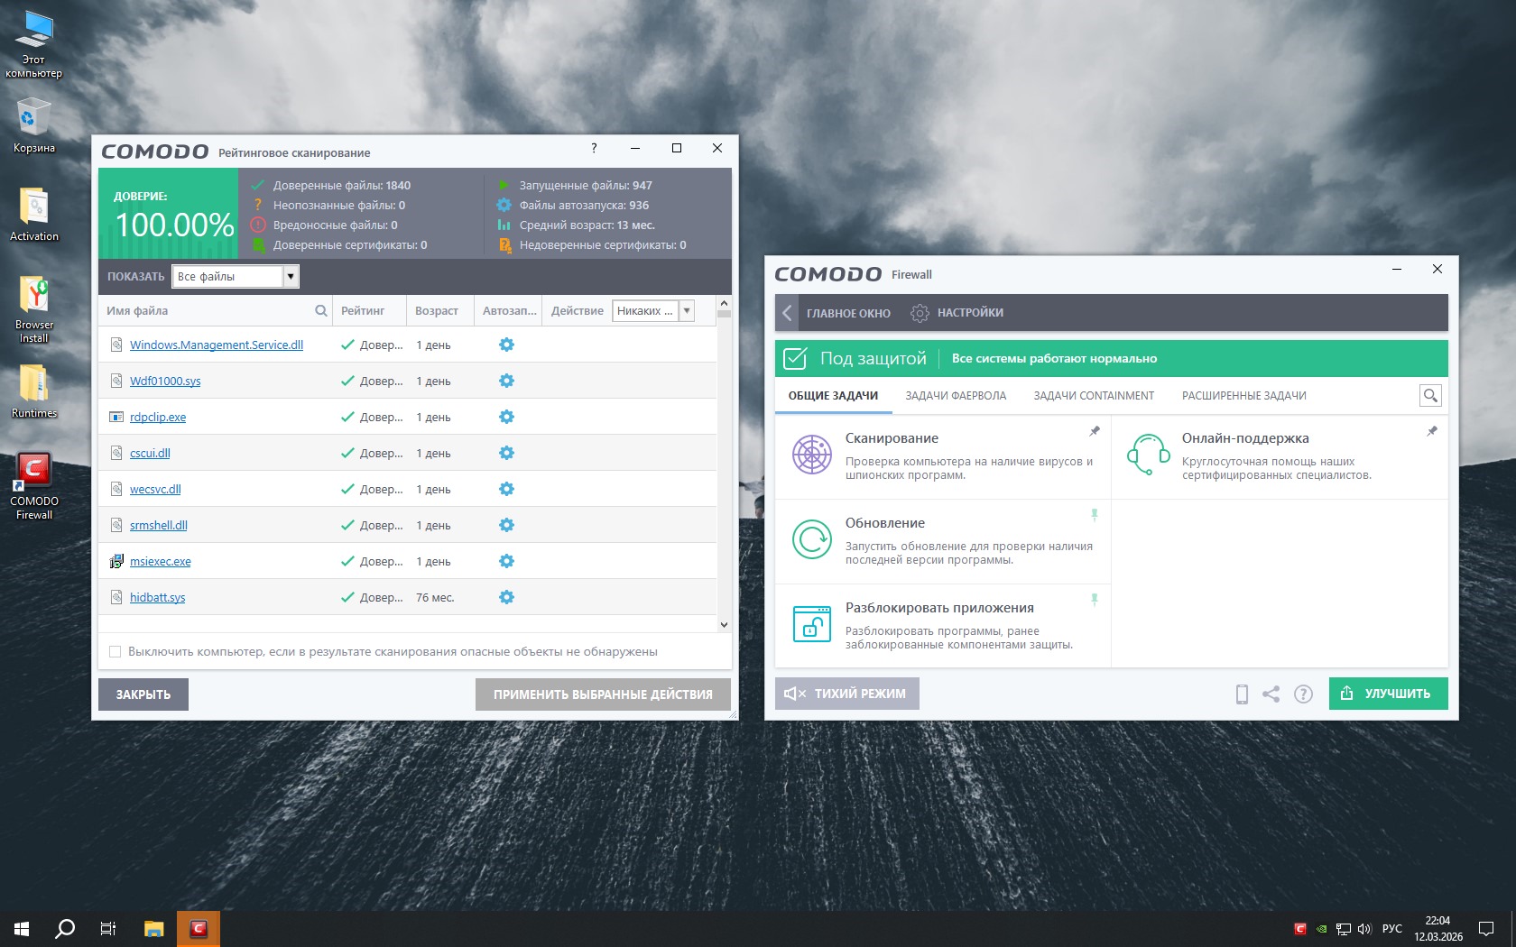The width and height of the screenshot is (1516, 947).
Task: Open the mobile device icon in Firewall footer
Action: 1242,694
